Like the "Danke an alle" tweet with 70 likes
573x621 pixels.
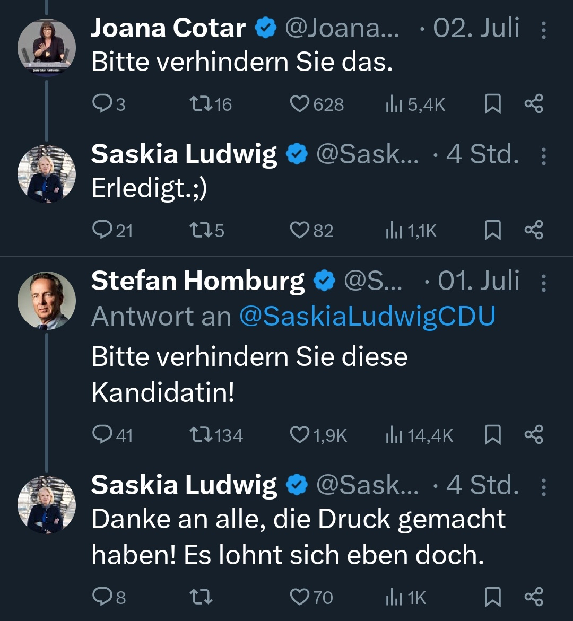pyautogui.click(x=300, y=598)
